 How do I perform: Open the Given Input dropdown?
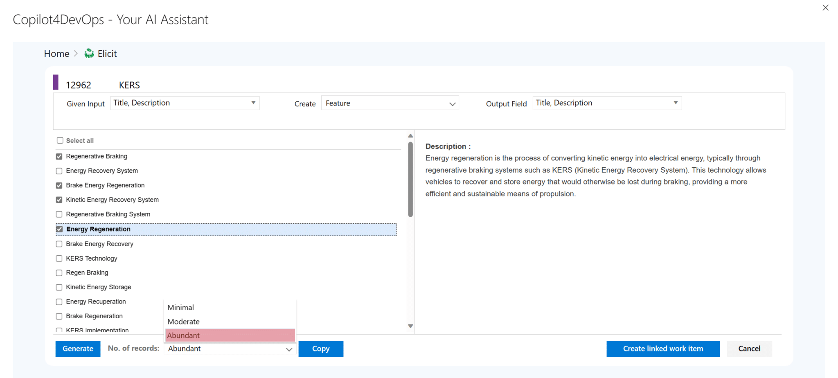254,103
